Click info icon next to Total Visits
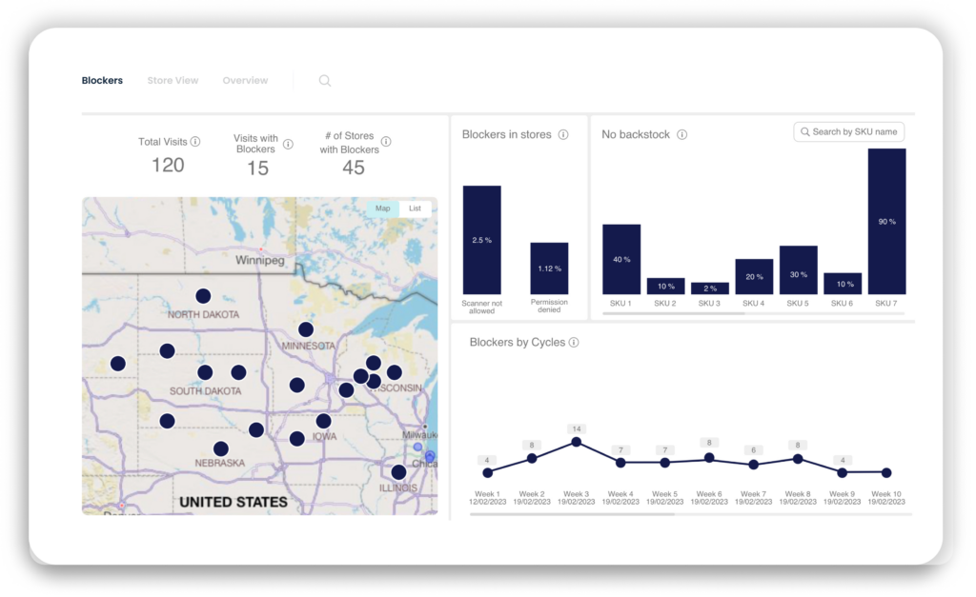Viewport: 976px width, 597px height. (x=195, y=142)
